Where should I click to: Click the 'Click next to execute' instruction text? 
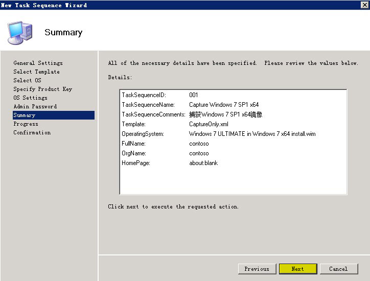pos(173,207)
